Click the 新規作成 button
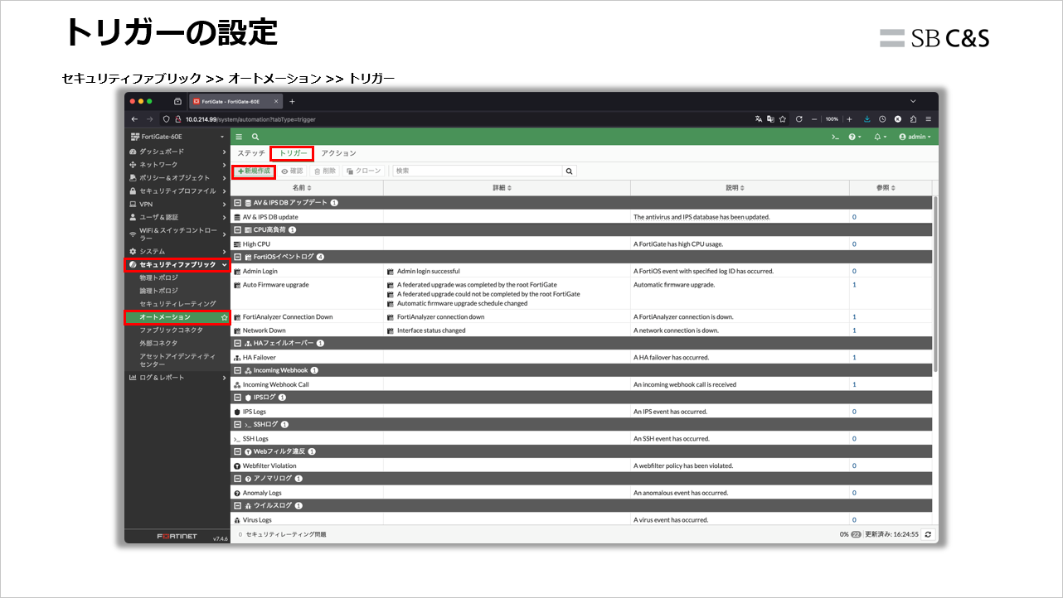The image size is (1063, 598). click(254, 171)
